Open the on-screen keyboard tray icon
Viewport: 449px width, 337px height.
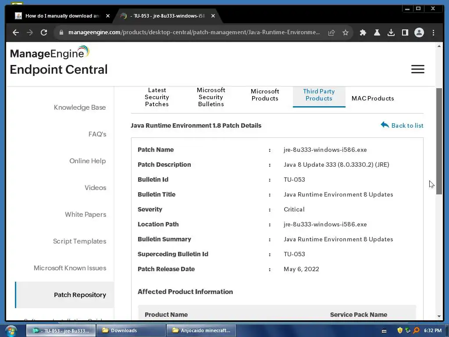[384, 331]
